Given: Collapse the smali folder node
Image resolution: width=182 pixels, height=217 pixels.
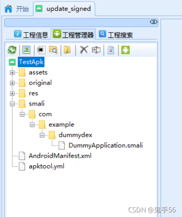Looking at the screenshot, I should (12, 104).
